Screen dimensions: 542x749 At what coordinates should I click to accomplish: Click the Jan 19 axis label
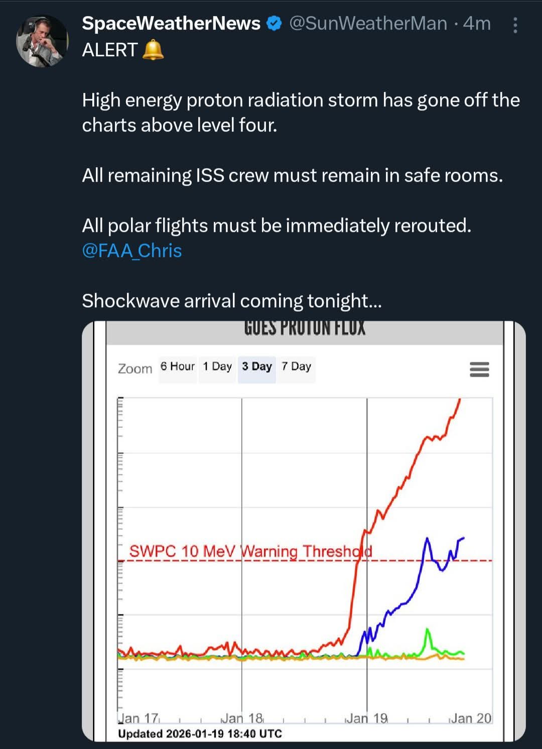pyautogui.click(x=368, y=718)
